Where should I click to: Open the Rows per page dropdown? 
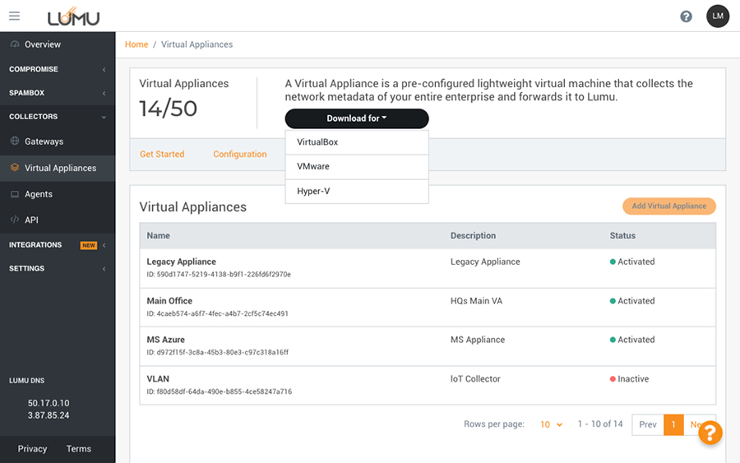click(x=551, y=424)
